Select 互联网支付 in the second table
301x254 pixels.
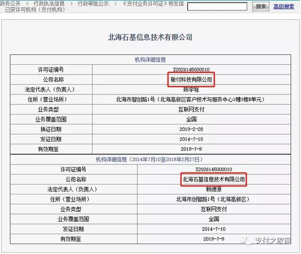(214, 209)
